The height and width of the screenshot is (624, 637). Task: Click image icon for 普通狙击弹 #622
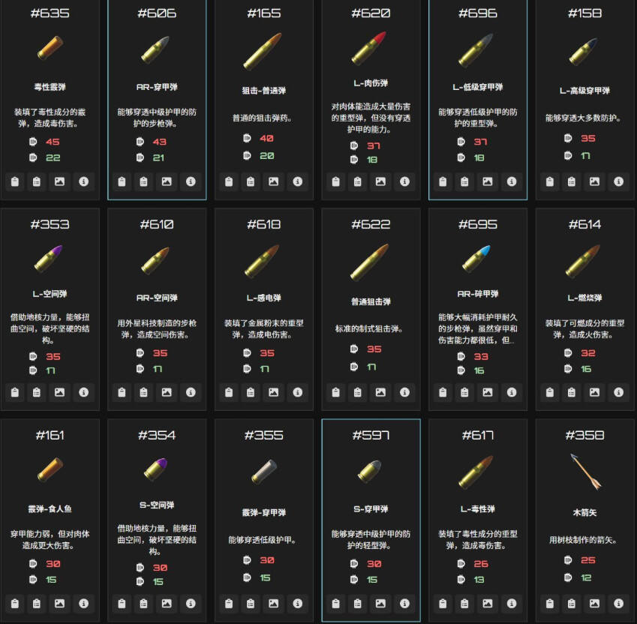click(380, 392)
